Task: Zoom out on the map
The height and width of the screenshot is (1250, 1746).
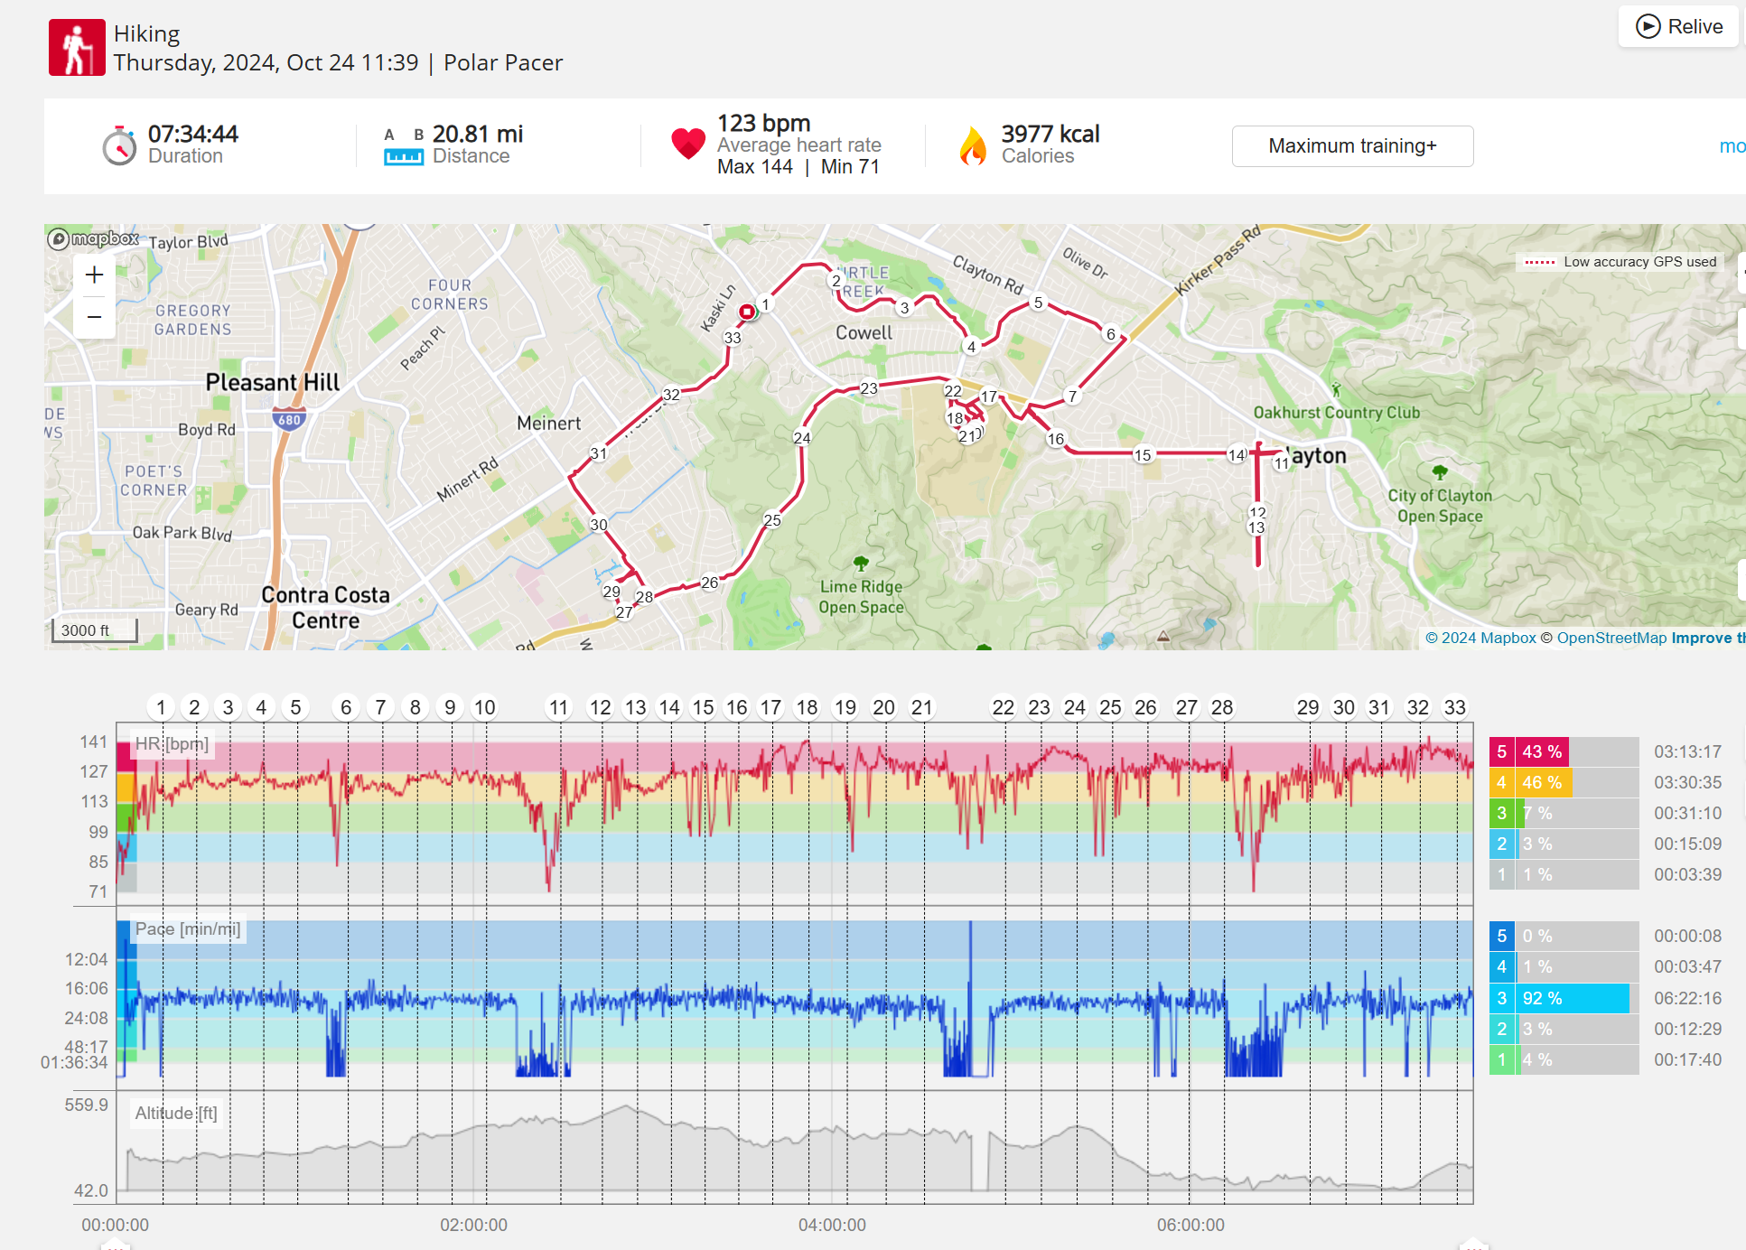Action: coord(94,317)
